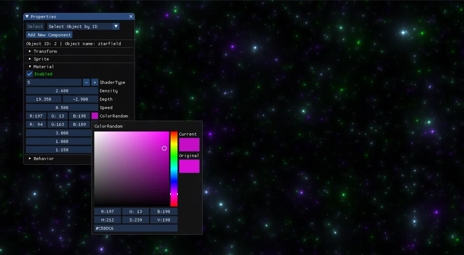Image resolution: width=464 pixels, height=255 pixels.
Task: Click the Add New Component button
Action: [x=49, y=35]
